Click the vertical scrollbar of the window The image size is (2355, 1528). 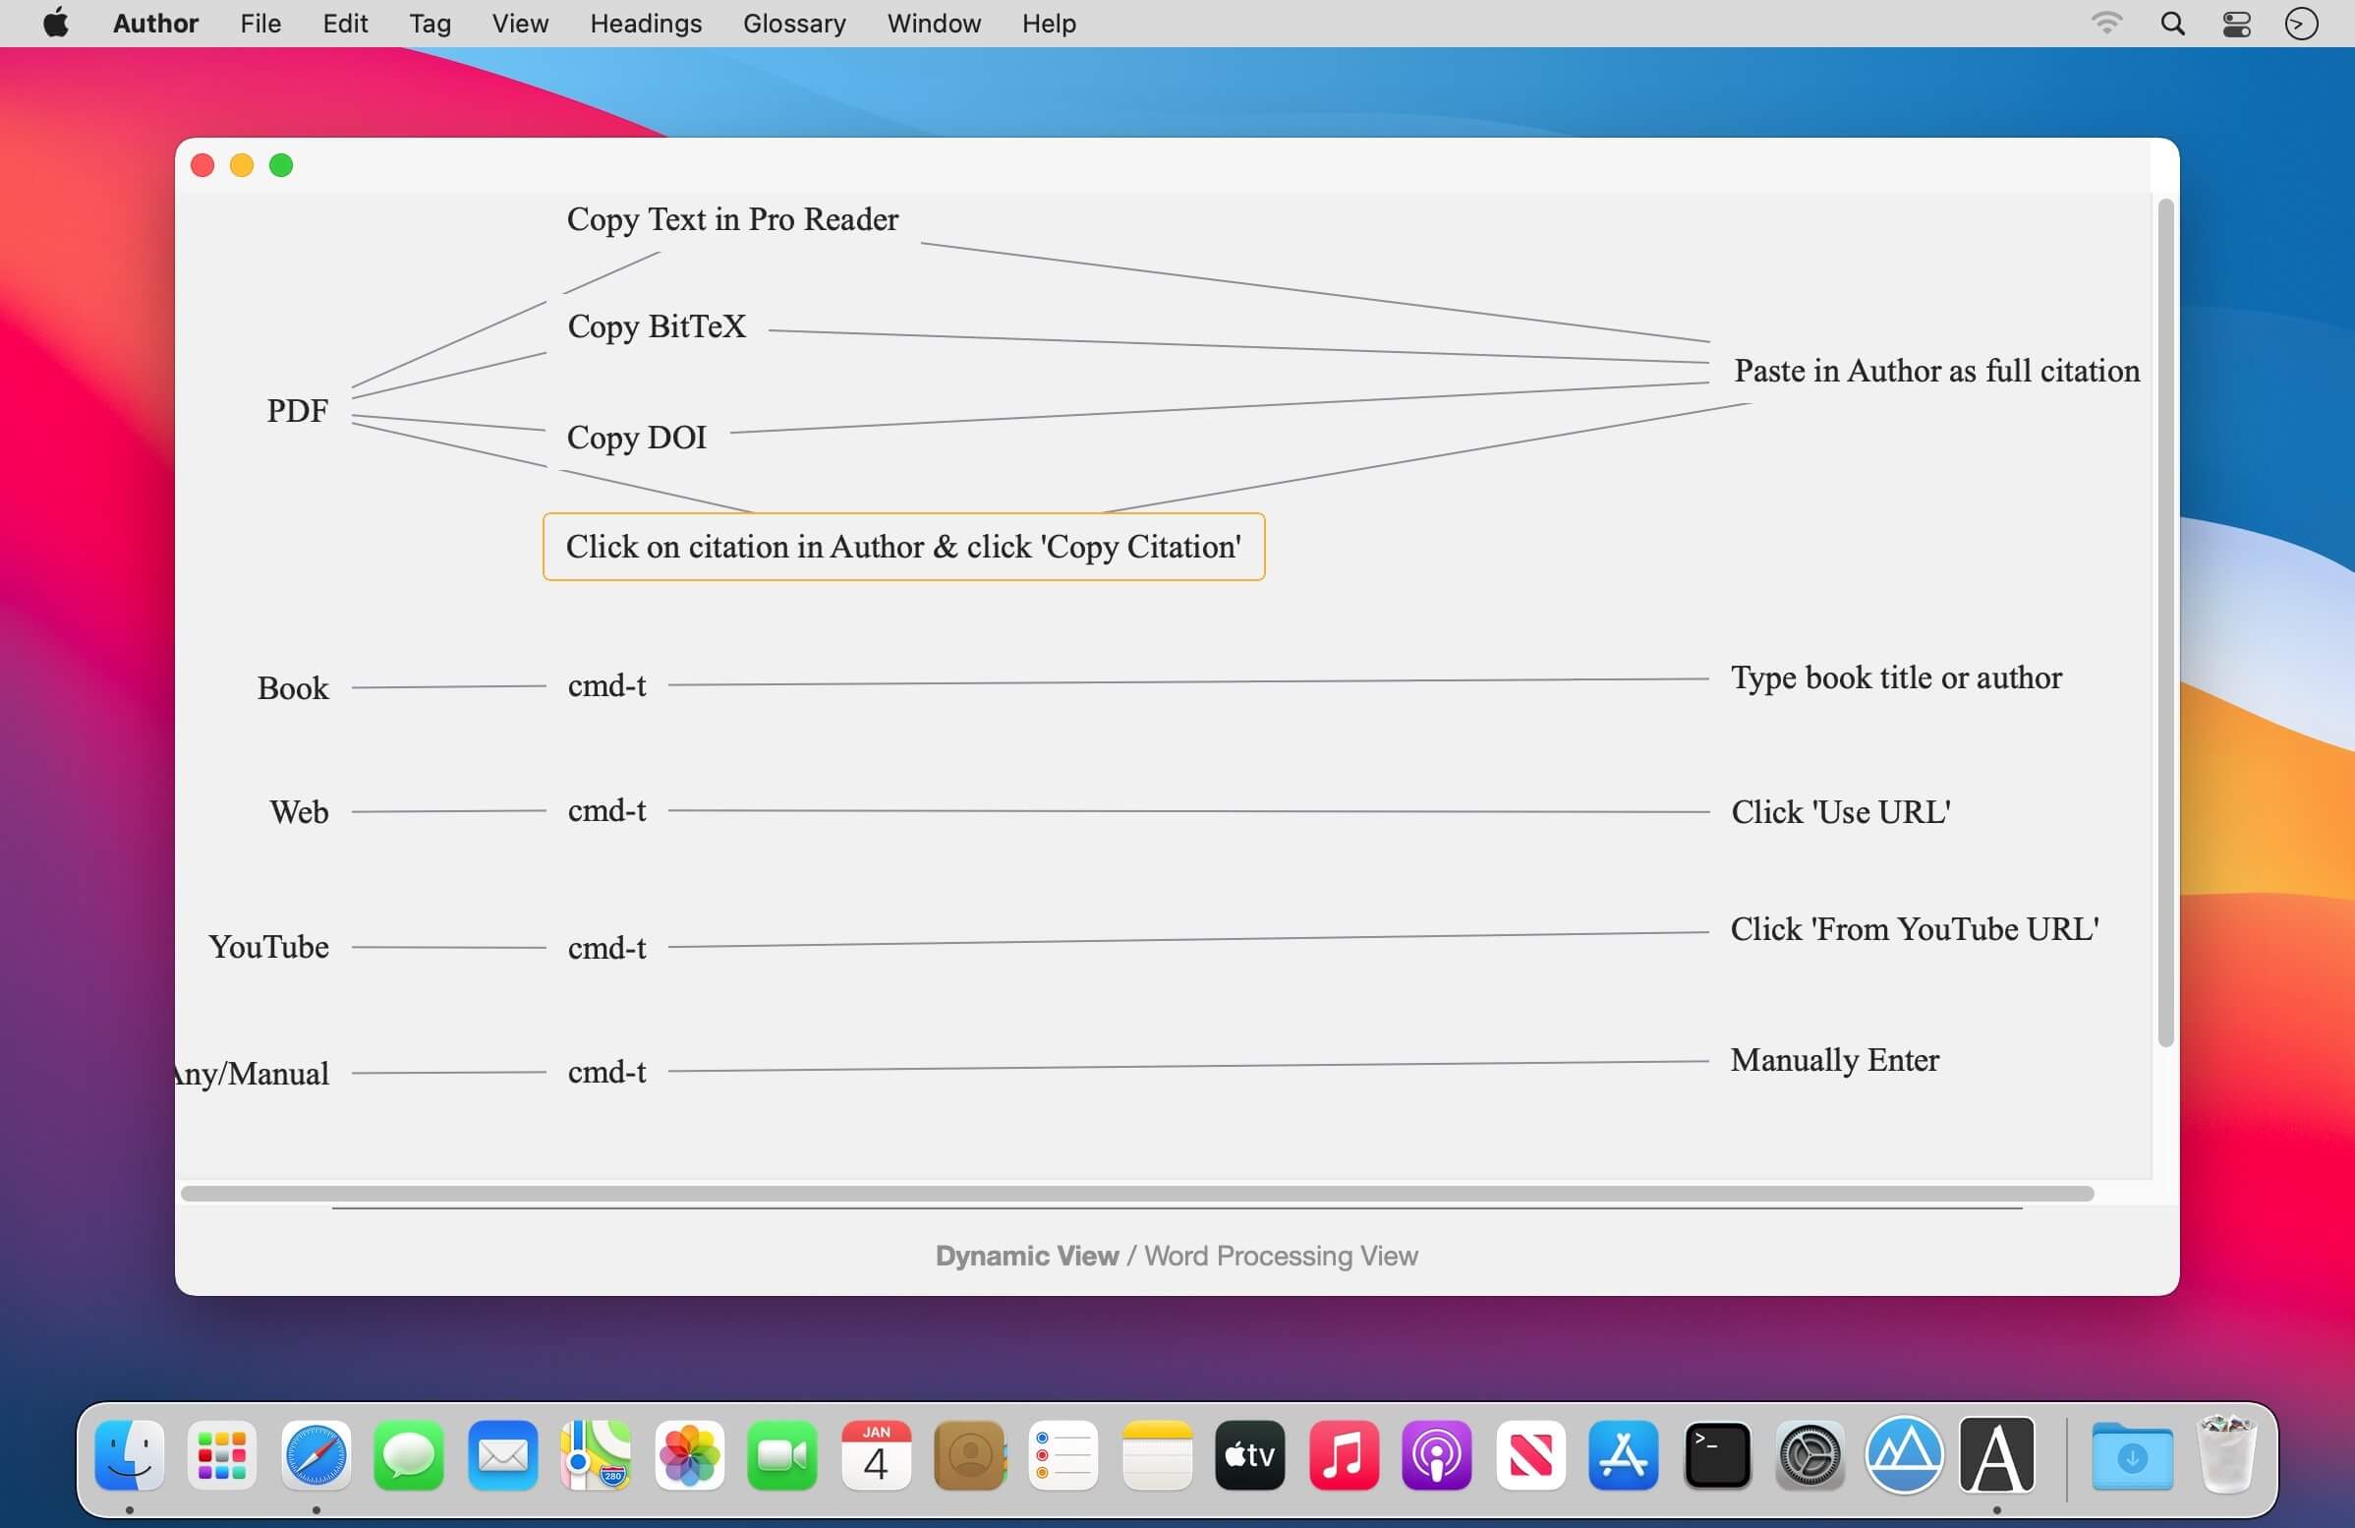click(2165, 621)
